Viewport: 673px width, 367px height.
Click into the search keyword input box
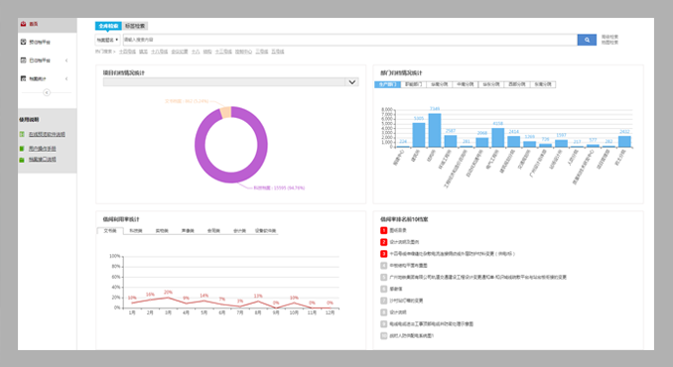(x=349, y=40)
